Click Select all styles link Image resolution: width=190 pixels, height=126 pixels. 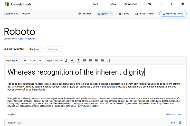tap(174, 114)
